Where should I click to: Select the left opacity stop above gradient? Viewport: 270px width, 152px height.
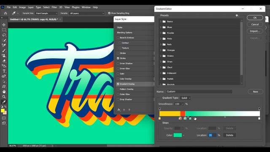(x=159, y=109)
